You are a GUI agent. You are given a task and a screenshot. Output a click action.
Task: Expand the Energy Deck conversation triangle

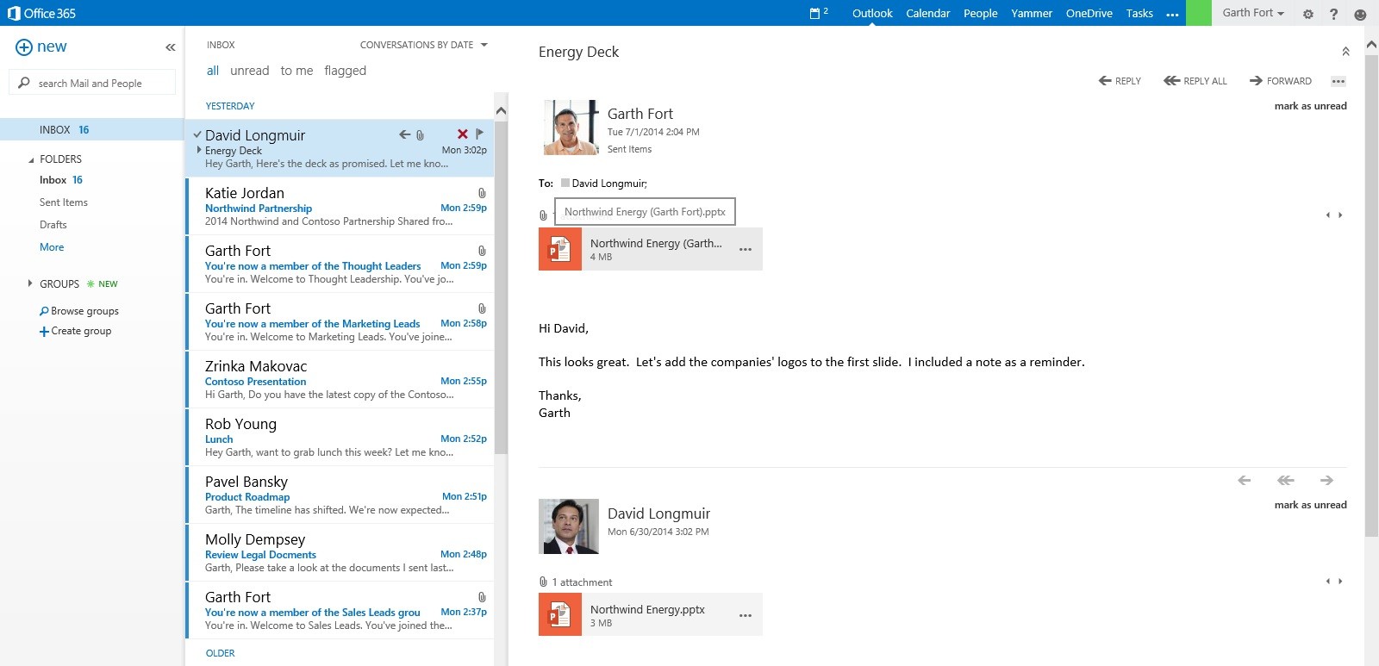(x=199, y=150)
